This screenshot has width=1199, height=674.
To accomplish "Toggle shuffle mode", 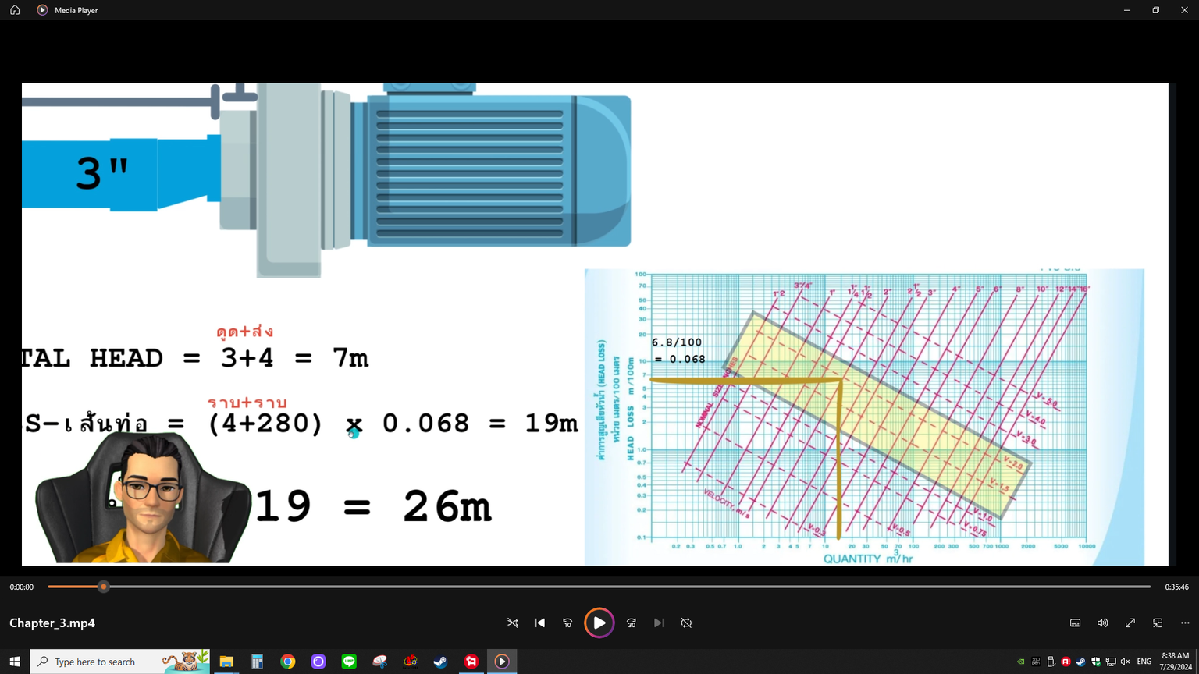I will [513, 623].
